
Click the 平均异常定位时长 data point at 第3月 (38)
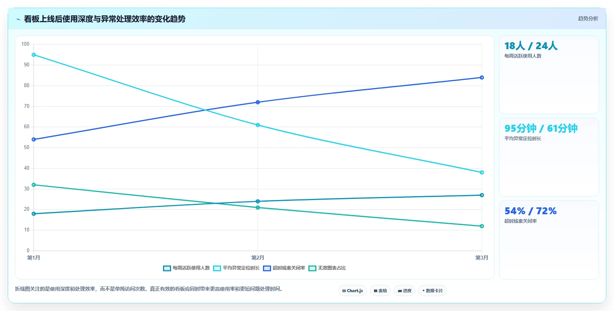point(482,172)
